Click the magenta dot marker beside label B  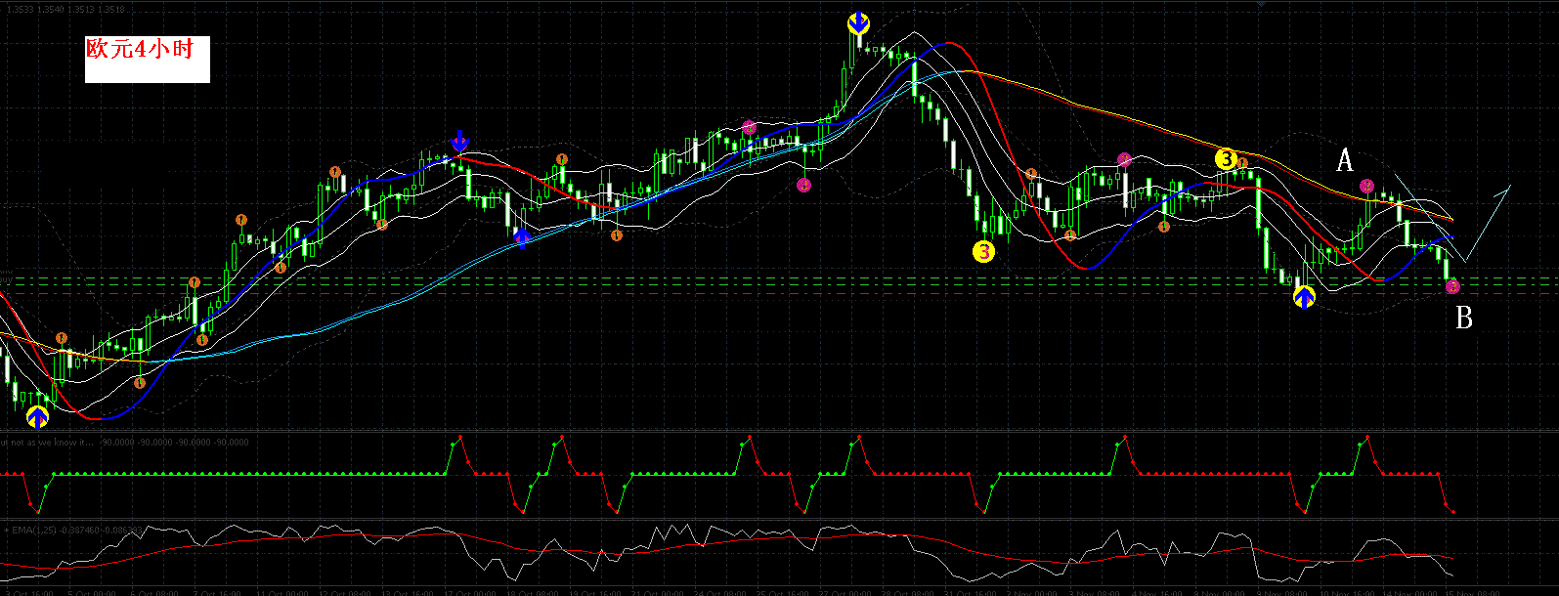pos(1452,287)
